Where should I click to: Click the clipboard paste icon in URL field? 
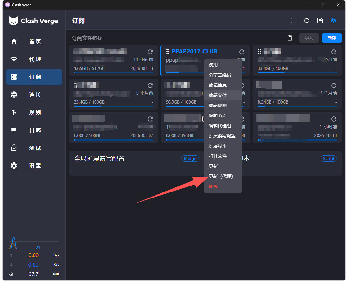[x=290, y=38]
